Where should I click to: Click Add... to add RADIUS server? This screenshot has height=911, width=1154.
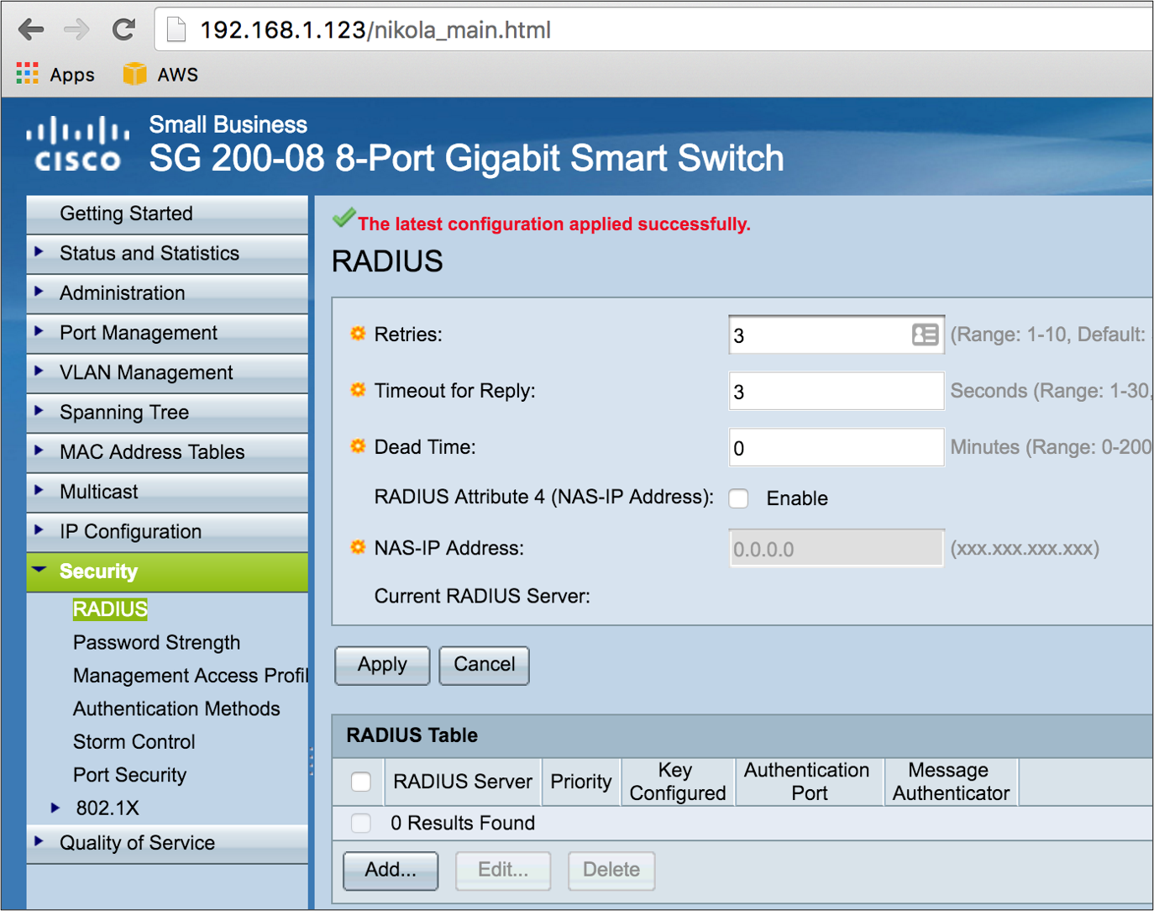click(391, 871)
